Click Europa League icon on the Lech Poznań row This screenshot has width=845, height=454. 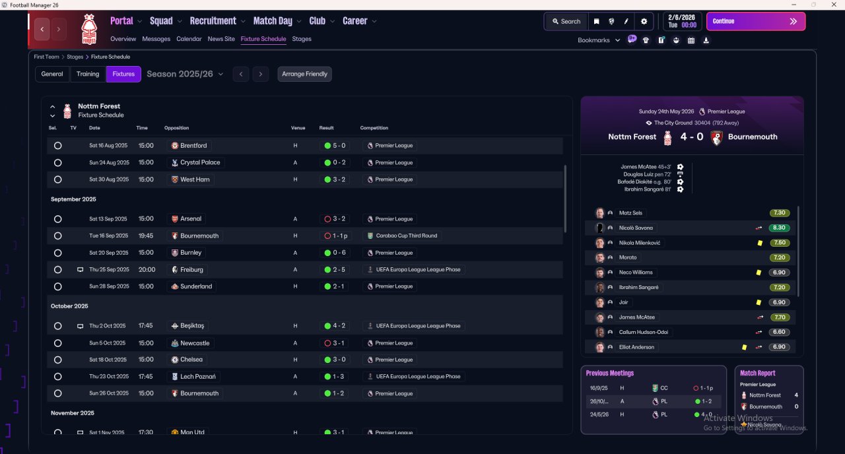(x=370, y=377)
